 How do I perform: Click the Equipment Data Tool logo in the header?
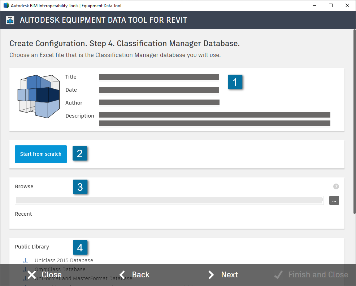[x=10, y=20]
